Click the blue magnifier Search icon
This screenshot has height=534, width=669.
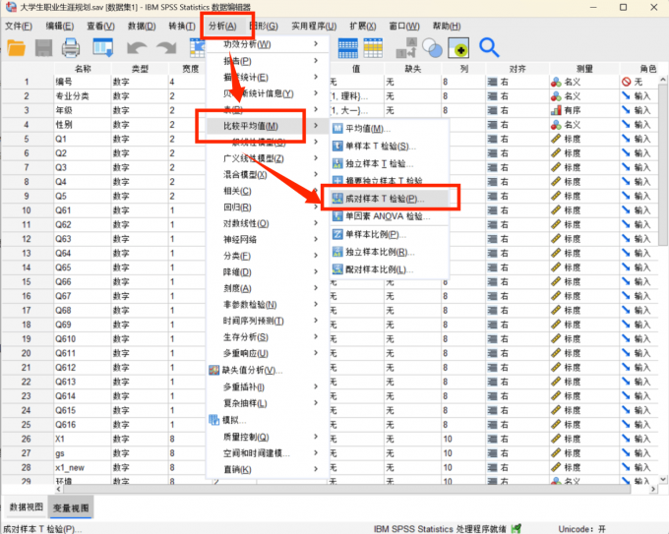tap(489, 48)
